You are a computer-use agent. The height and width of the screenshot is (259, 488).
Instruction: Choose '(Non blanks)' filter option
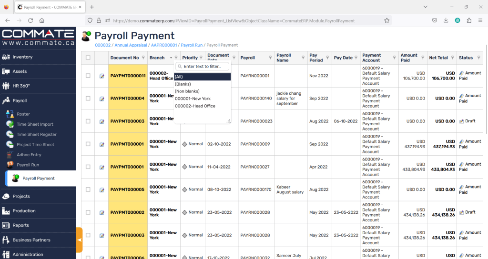coord(187,91)
